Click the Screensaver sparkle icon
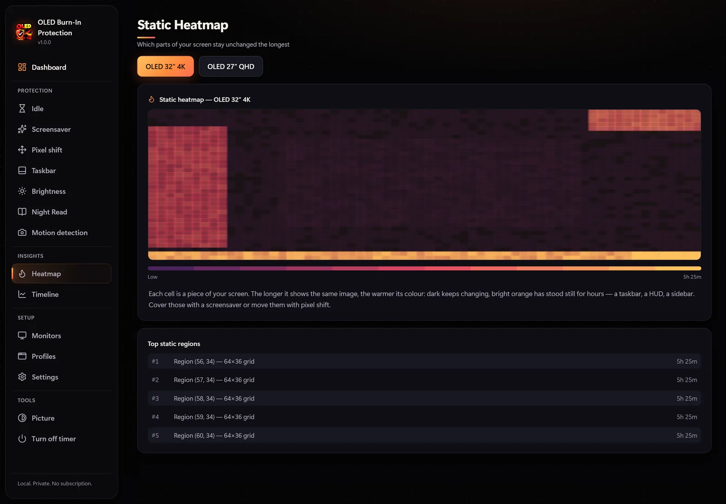Screen dimensions: 726x504 (22, 129)
